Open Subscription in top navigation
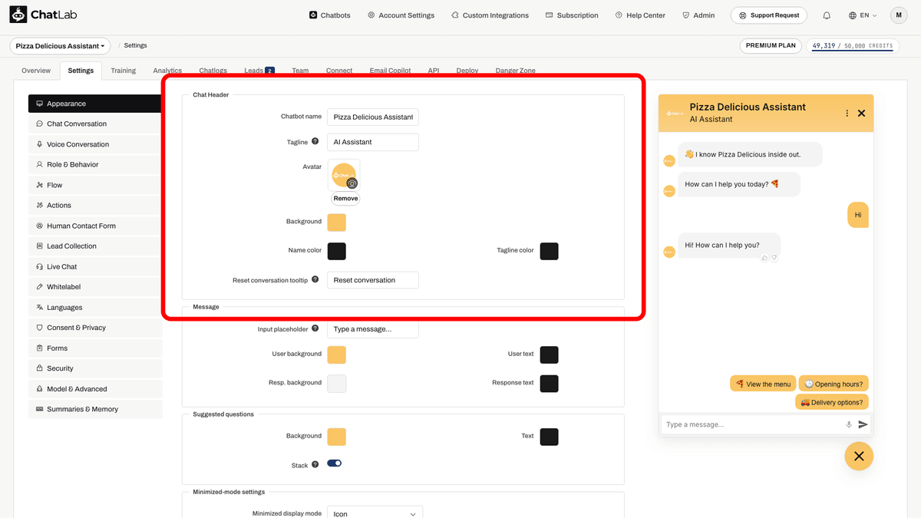Screen dimensions: 921x518 point(572,15)
